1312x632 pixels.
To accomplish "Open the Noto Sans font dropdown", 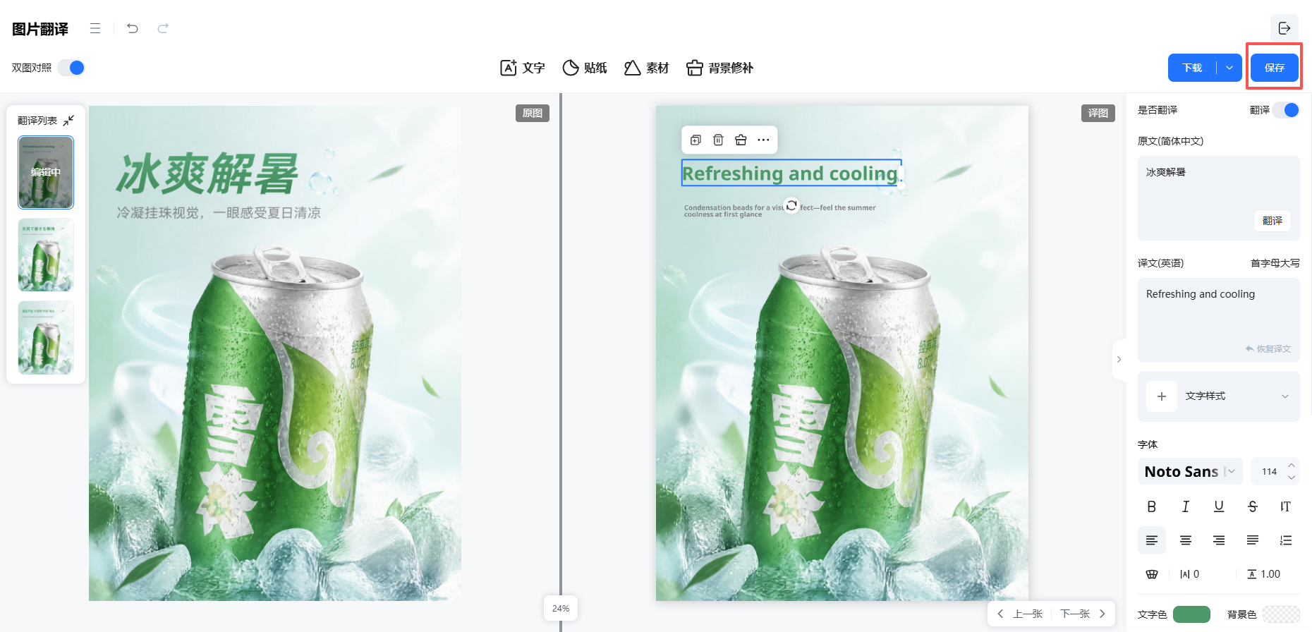I will click(x=1191, y=471).
